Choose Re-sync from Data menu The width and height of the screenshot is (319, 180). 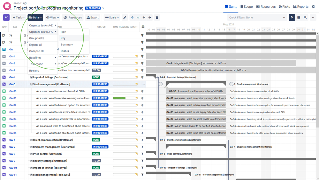tap(42, 71)
